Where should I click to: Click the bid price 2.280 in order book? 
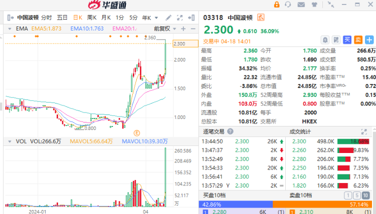coord(220,211)
